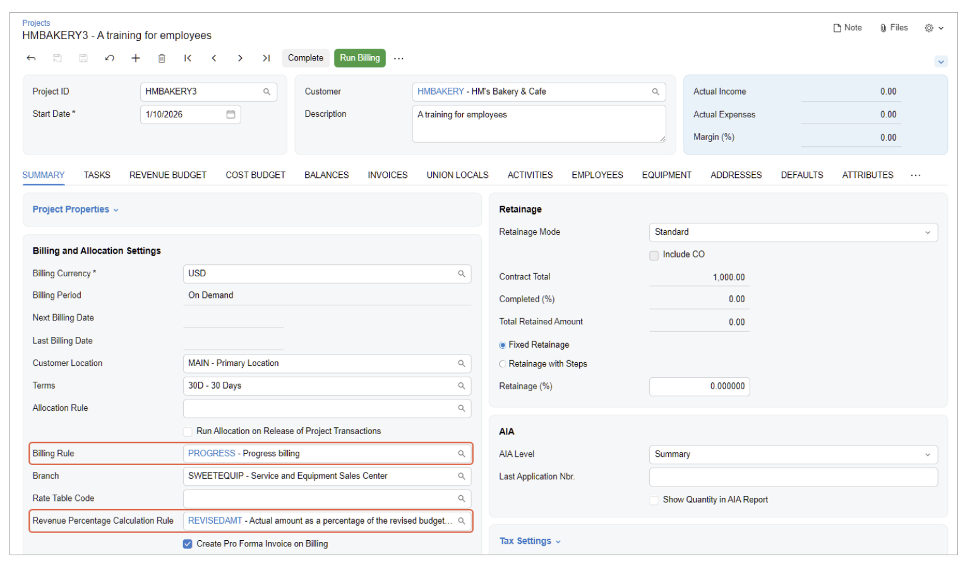Open the EQUIPMENT tab
977x571 pixels.
click(x=667, y=175)
